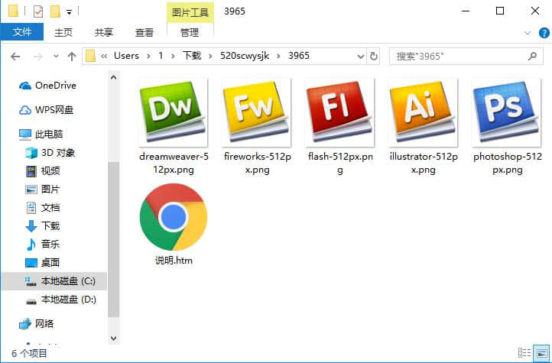Open the 桌面 folder in sidebar
Viewport: 552px width, 363px height.
click(43, 262)
